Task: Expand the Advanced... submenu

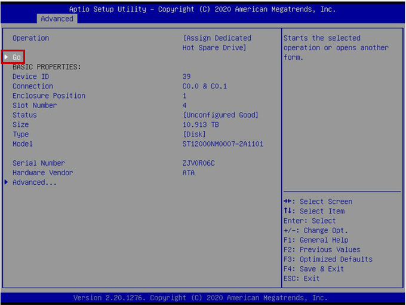Action: click(x=35, y=182)
